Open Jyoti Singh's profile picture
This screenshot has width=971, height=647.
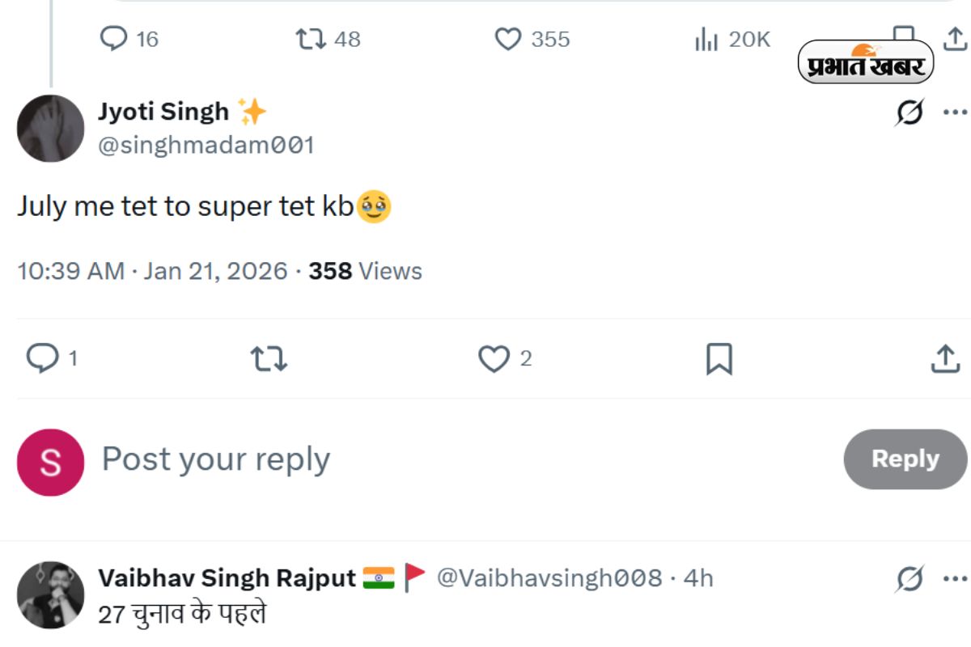pos(49,127)
